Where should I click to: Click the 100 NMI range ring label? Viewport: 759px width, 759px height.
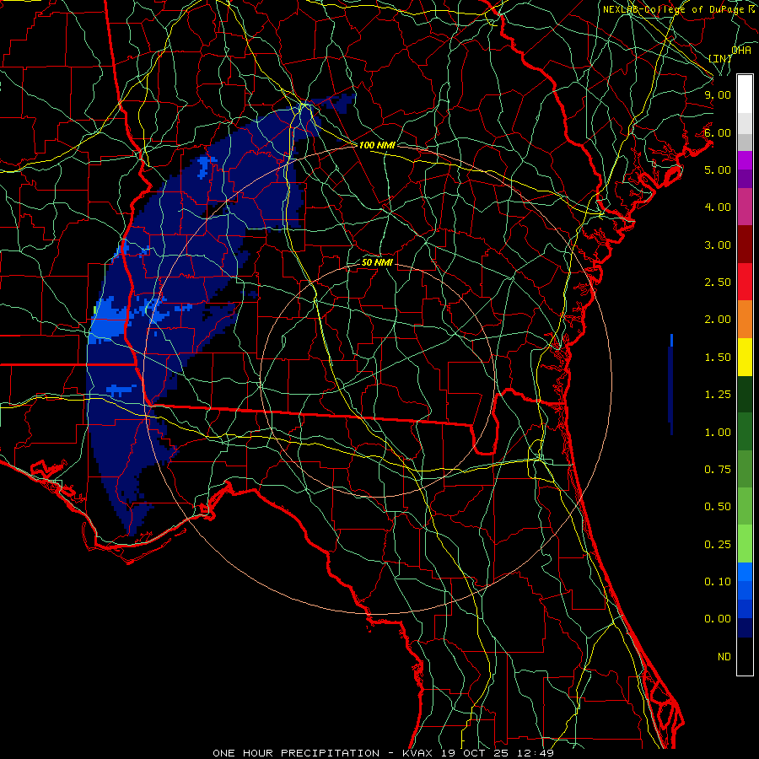click(377, 145)
